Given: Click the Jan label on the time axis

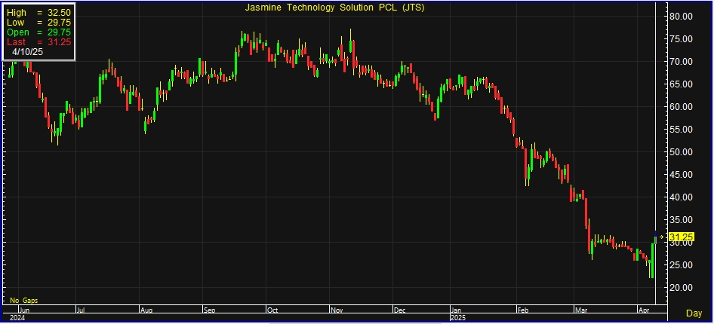Looking at the screenshot, I should click(457, 310).
